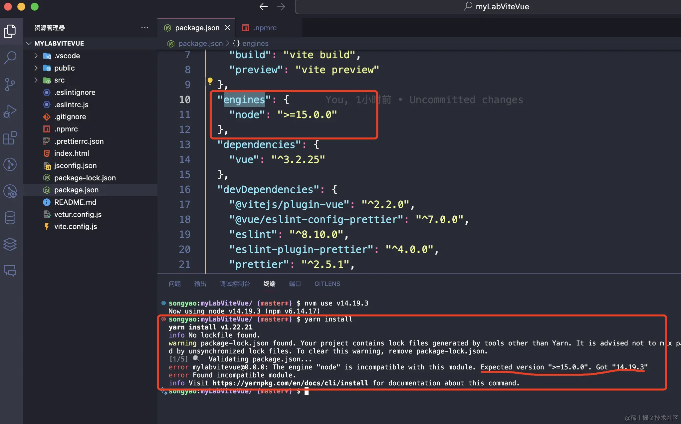Open the Extensions view

coord(10,137)
